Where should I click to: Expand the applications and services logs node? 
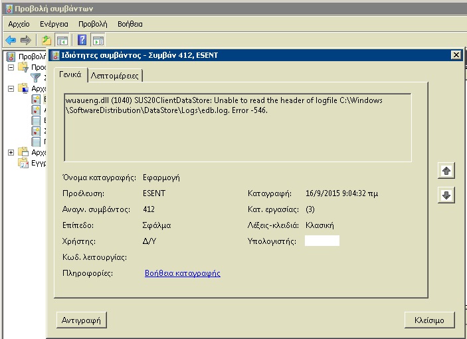pyautogui.click(x=11, y=152)
